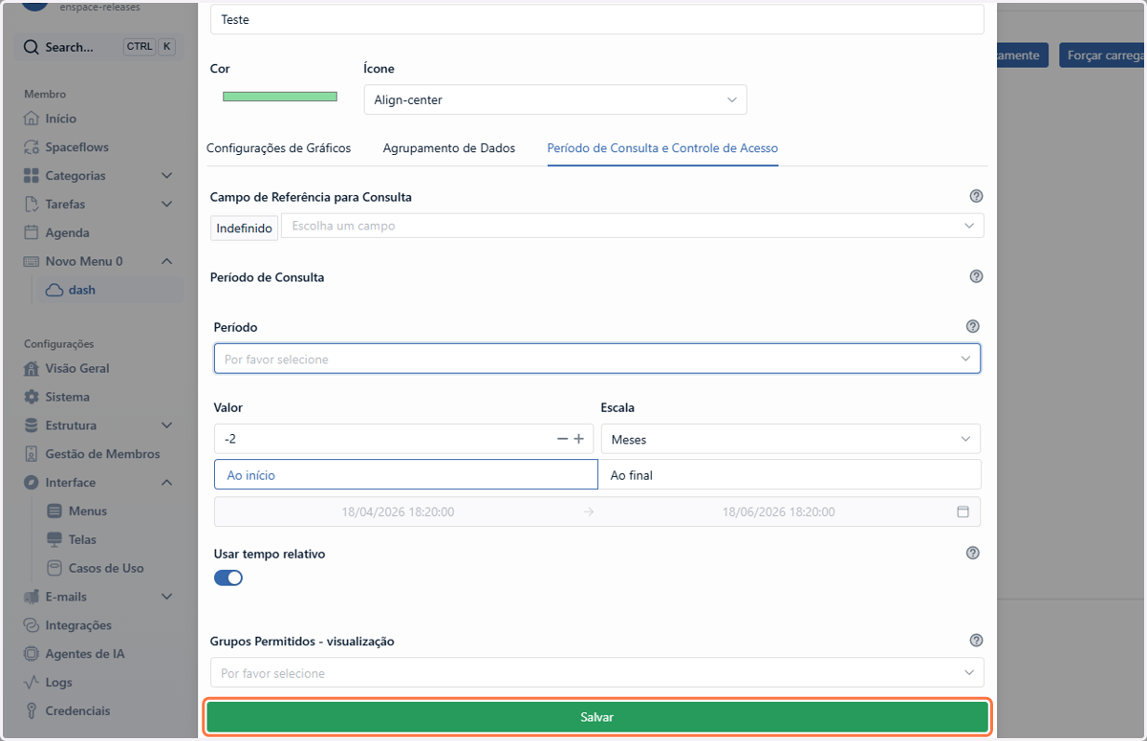Open Grupos Permitidos visualização dropdown

click(597, 673)
